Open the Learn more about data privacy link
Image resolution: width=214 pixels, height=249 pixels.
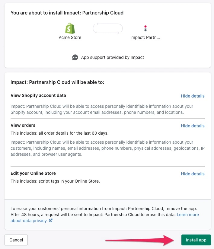pyautogui.click(x=188, y=215)
